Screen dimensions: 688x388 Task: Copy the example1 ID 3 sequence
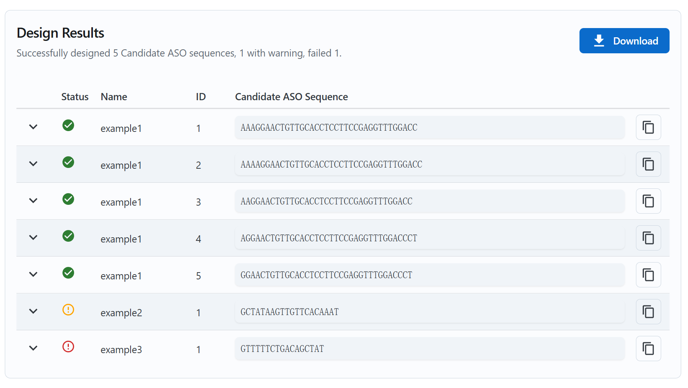pyautogui.click(x=648, y=201)
